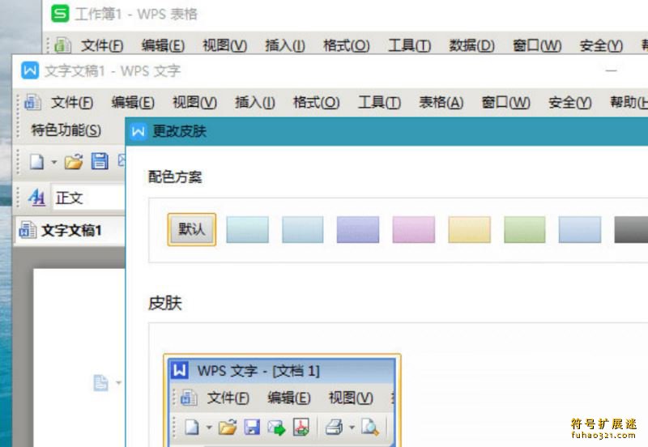648x447 pixels.
Task: Click the small page icon on the document page
Action: 100,383
